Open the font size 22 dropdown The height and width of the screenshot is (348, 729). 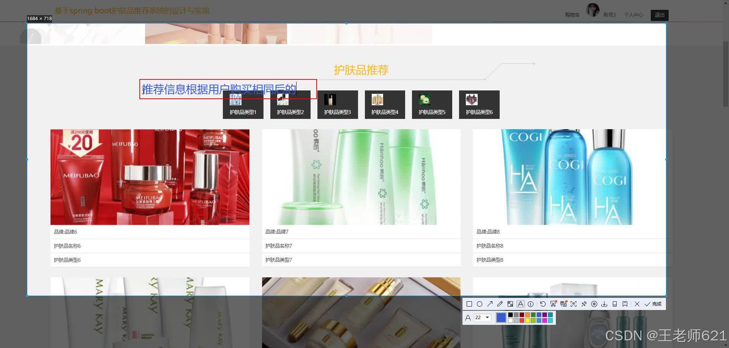tap(483, 318)
